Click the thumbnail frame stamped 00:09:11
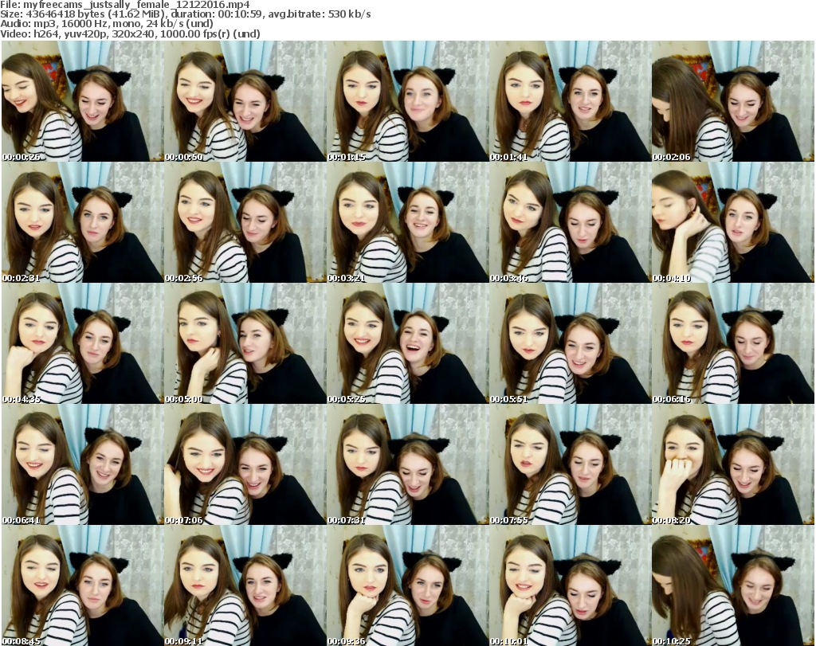 click(x=245, y=585)
